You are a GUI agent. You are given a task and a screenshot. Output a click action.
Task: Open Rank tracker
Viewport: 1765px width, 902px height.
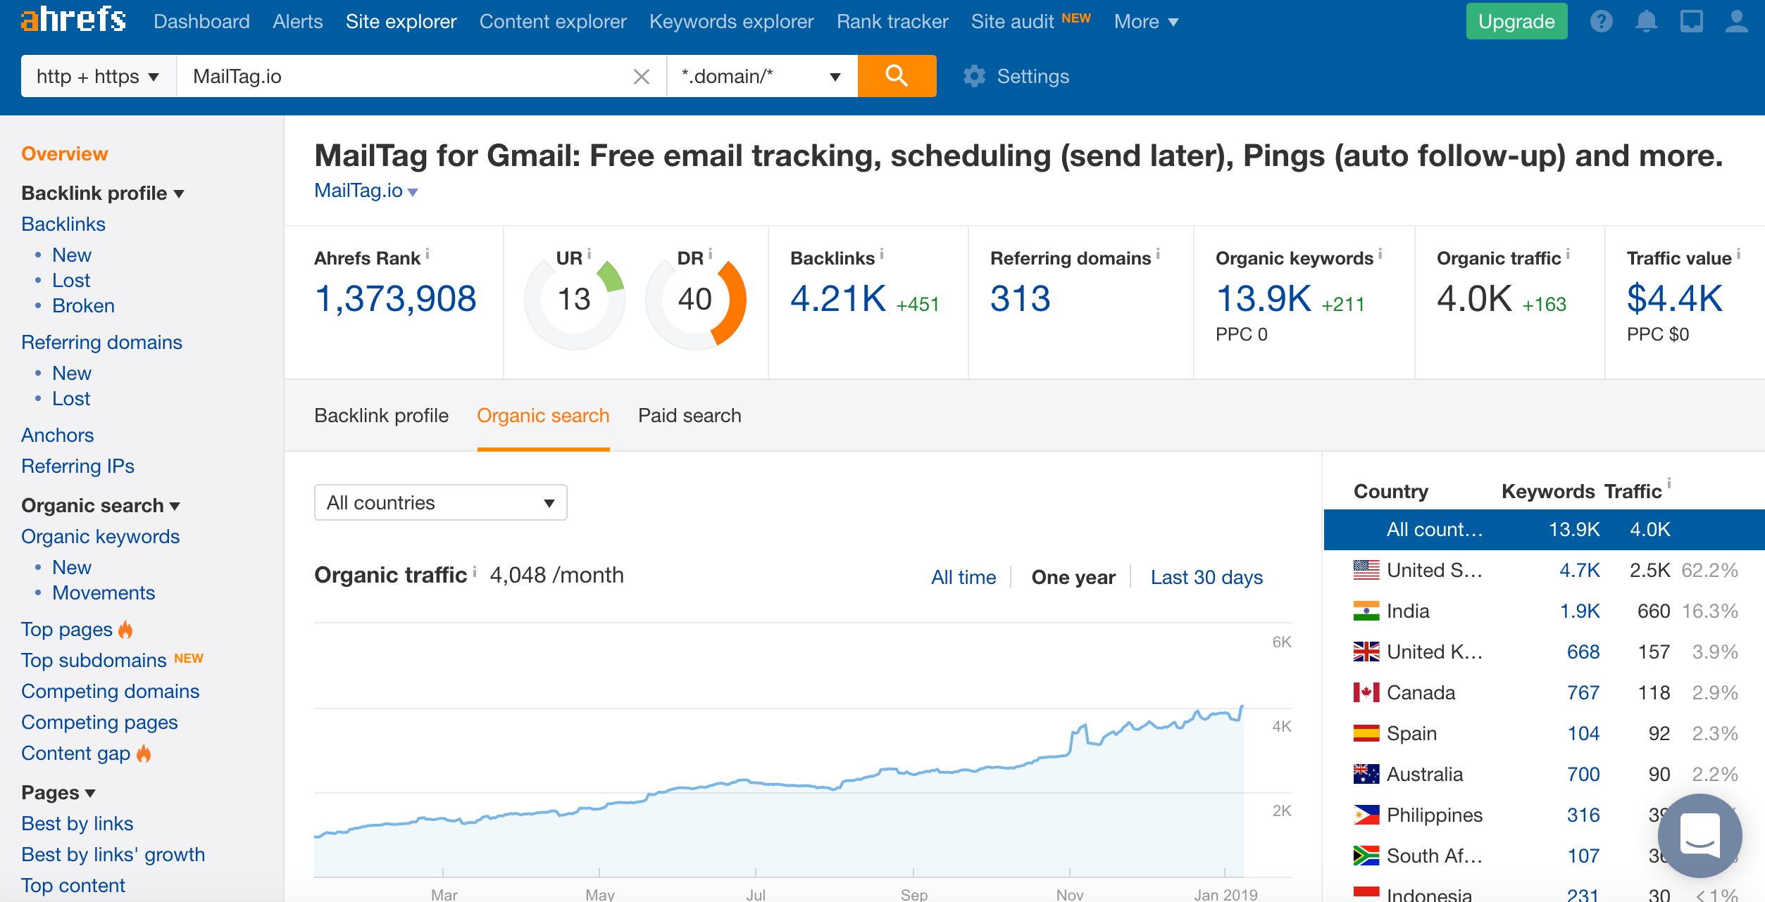[892, 22]
